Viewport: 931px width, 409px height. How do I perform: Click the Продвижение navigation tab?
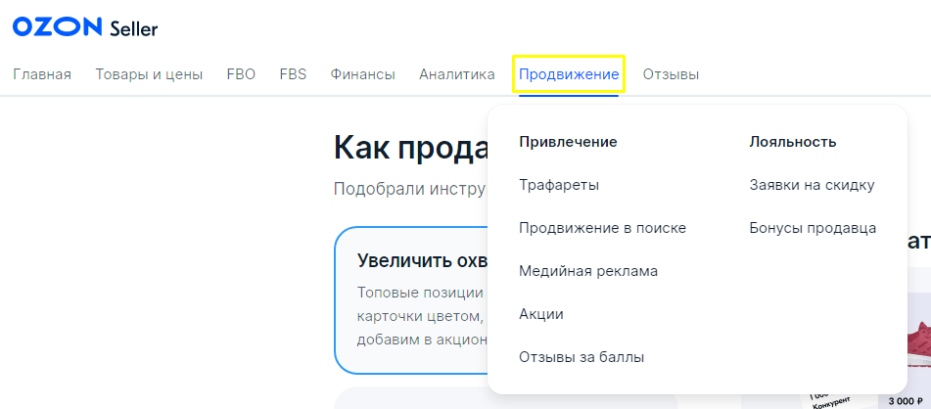[569, 74]
